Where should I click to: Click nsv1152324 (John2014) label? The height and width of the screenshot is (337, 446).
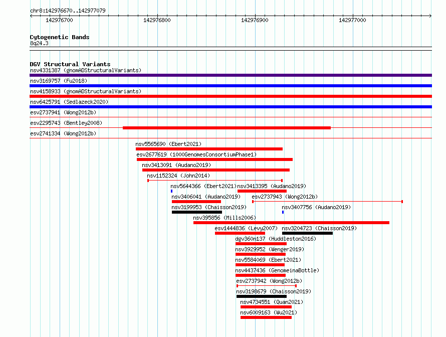coord(178,176)
